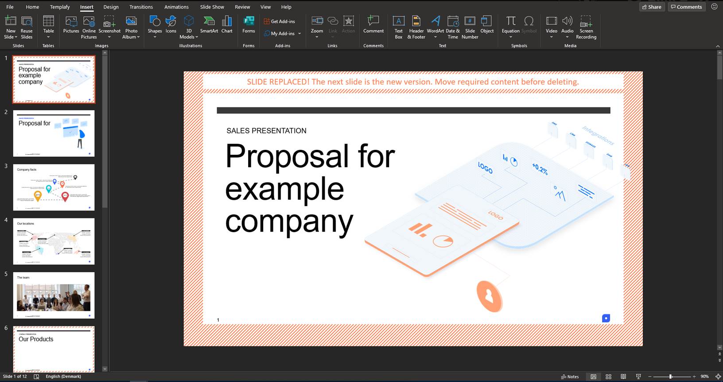The width and height of the screenshot is (723, 382).
Task: Start Screen Recording
Action: click(x=586, y=27)
